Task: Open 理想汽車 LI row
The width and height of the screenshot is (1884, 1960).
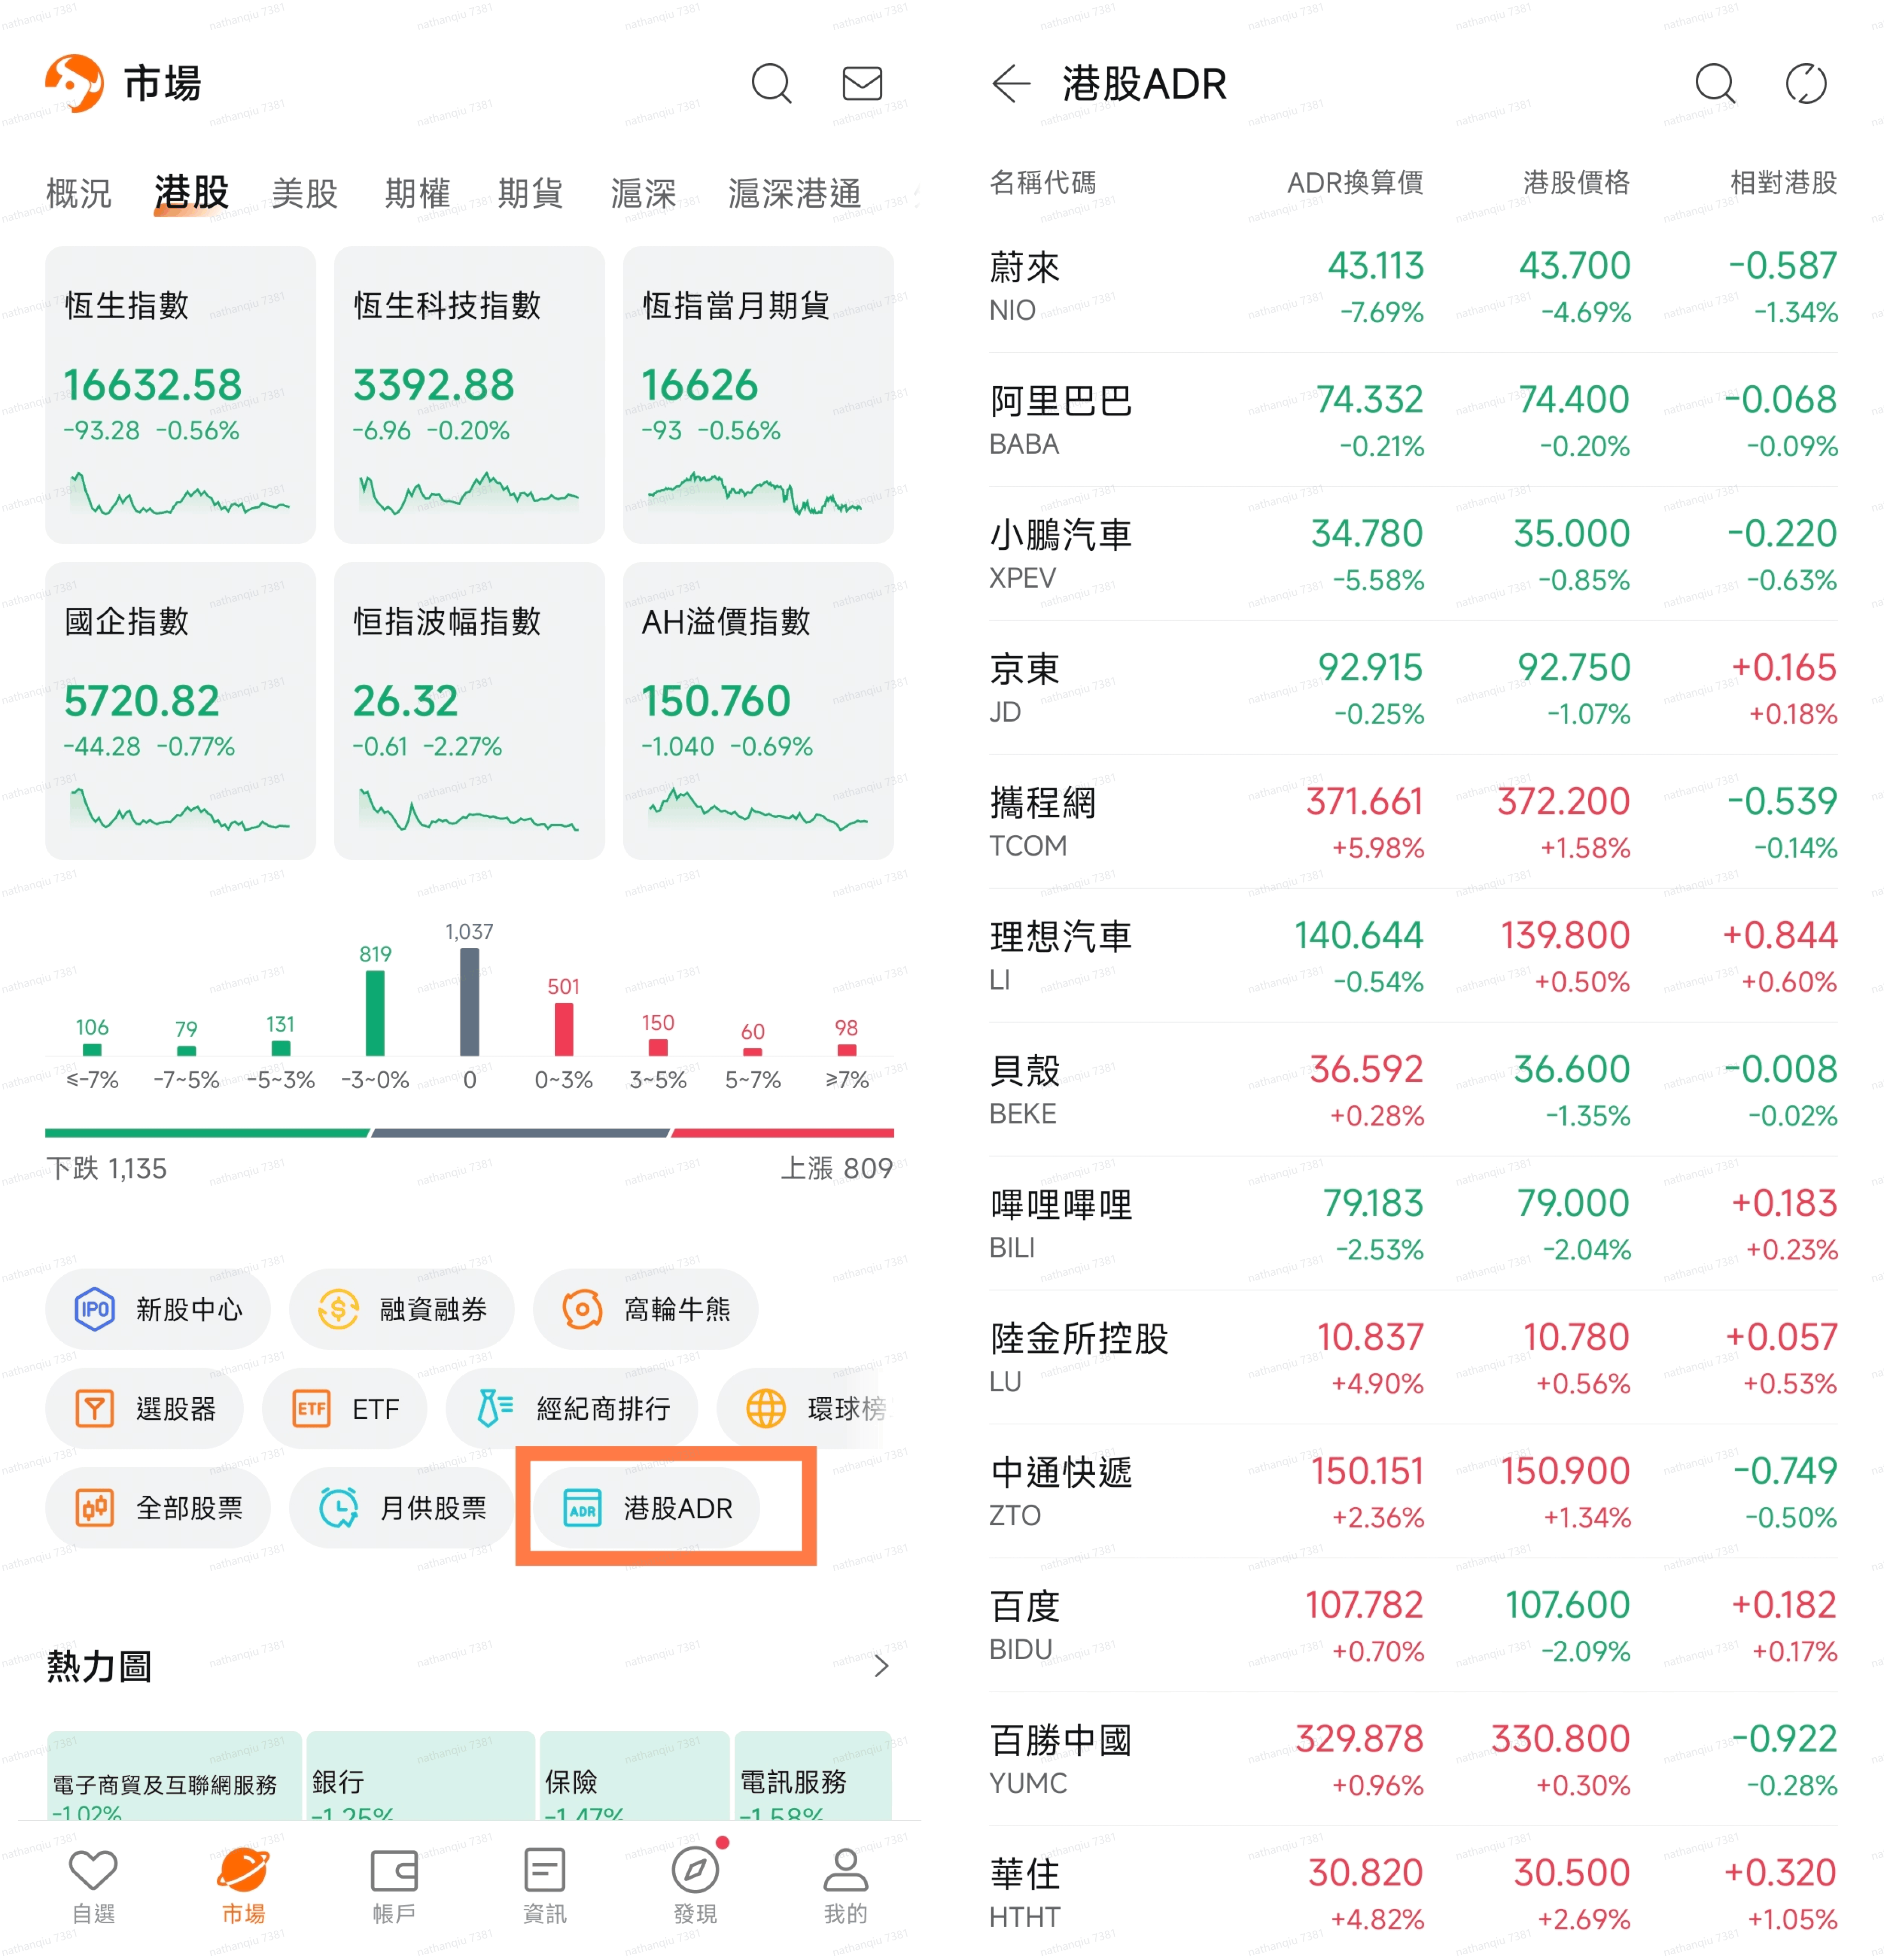Action: click(1413, 956)
